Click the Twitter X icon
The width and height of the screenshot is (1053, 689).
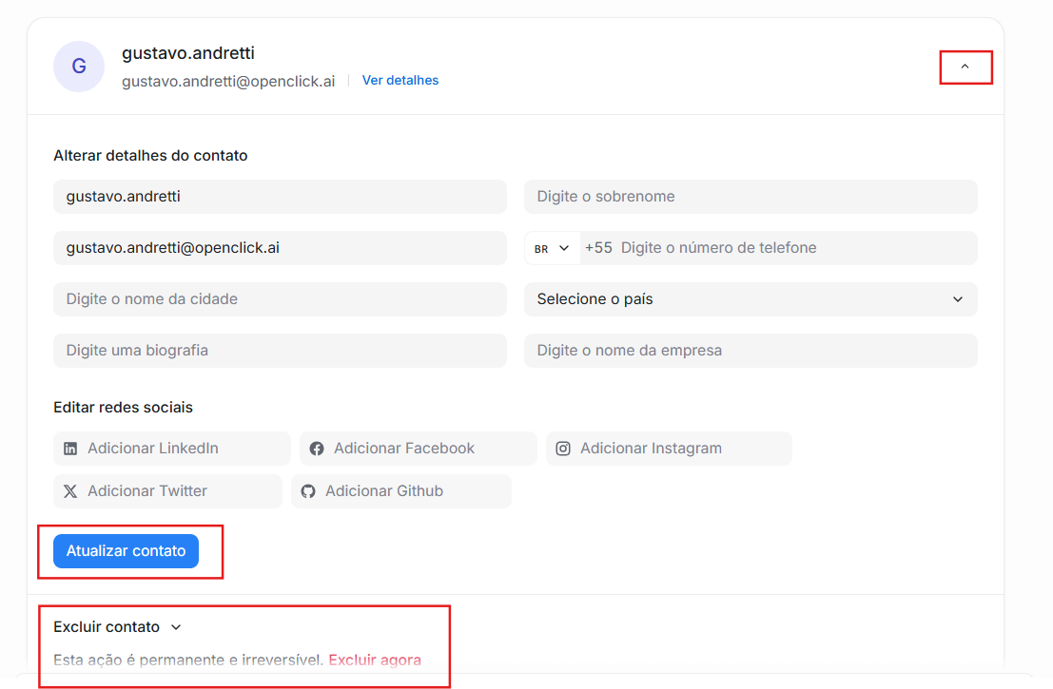[70, 491]
